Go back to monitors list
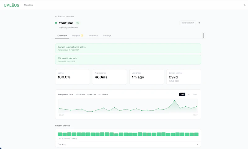The width and height of the screenshot is (248, 149). pos(64,17)
